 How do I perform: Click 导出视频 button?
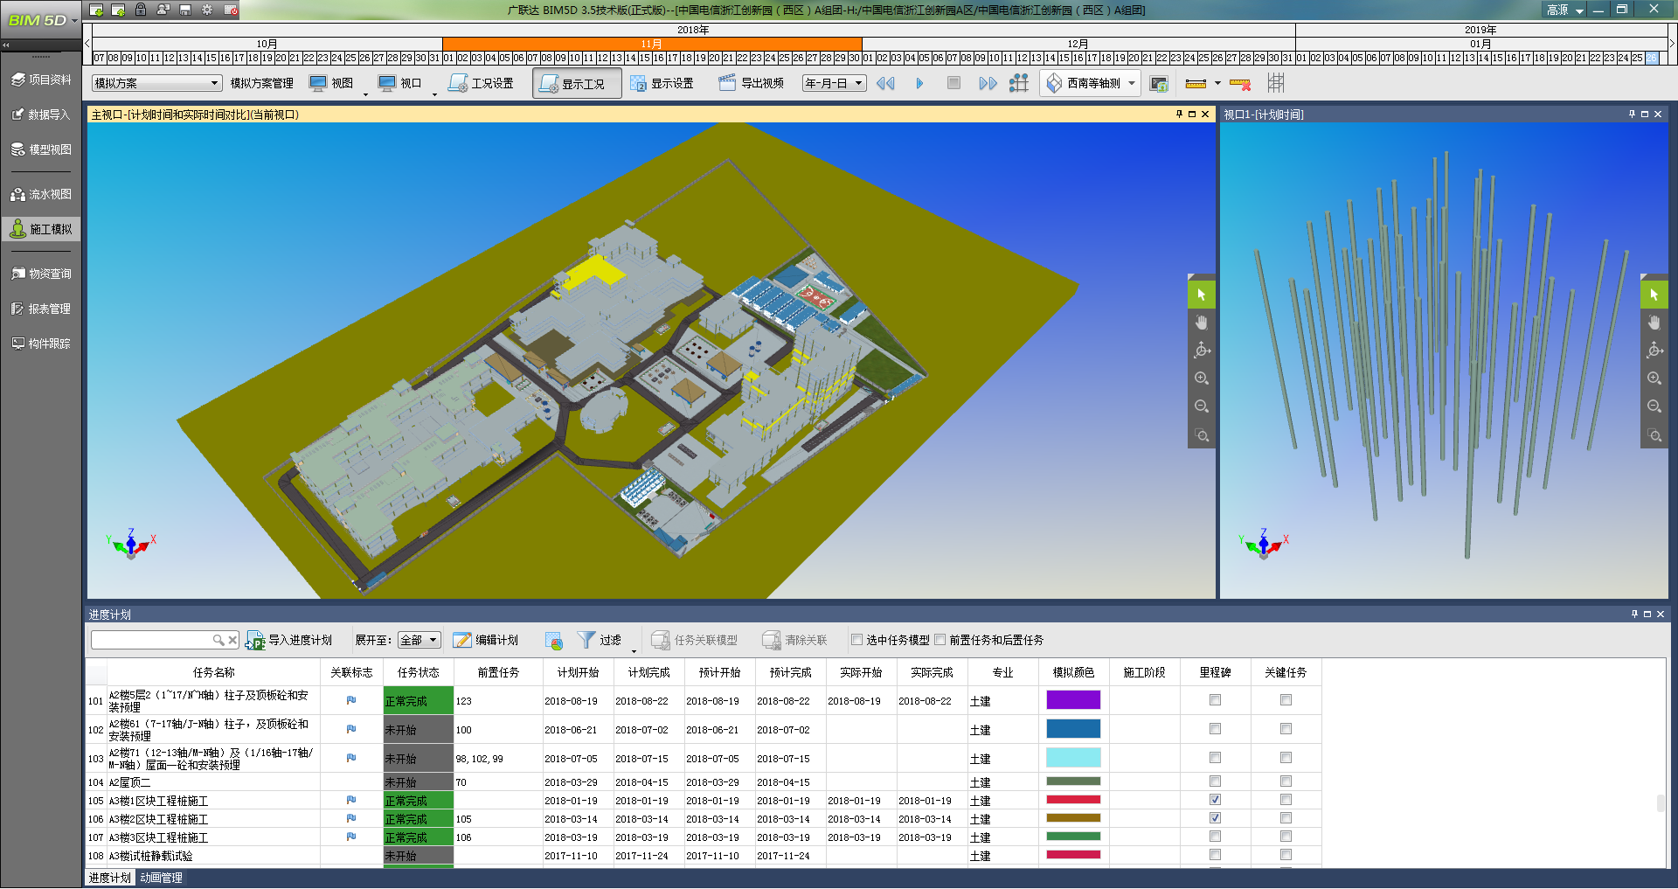[x=752, y=83]
